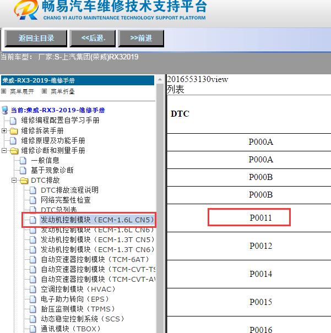The image size is (331, 333).
Task: Select 维修诊断和测量手册 tree item
Action: pos(53,151)
